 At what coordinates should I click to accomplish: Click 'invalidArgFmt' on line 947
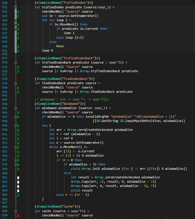97,117
